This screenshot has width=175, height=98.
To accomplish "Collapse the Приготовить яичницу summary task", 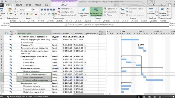I will [x=20, y=68].
